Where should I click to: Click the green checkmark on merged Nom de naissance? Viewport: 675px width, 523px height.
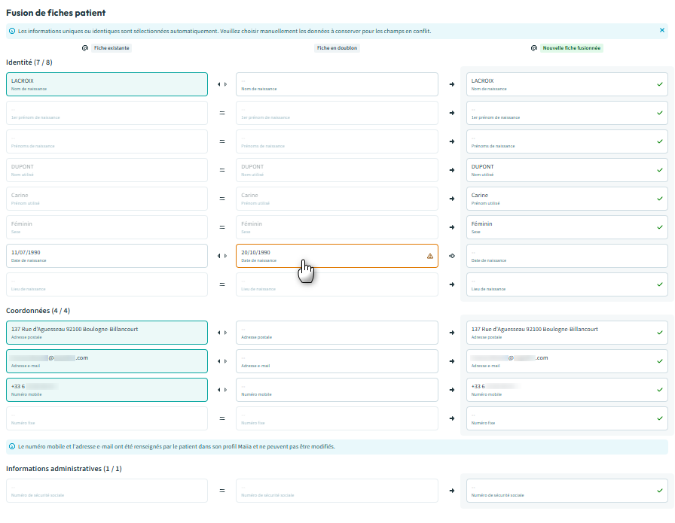[x=660, y=84]
